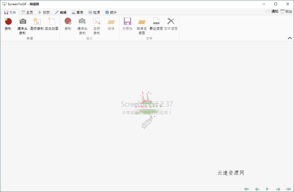Save the project using 另存为

(127, 25)
